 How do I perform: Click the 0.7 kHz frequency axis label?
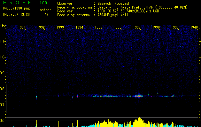[x=3, y=105]
